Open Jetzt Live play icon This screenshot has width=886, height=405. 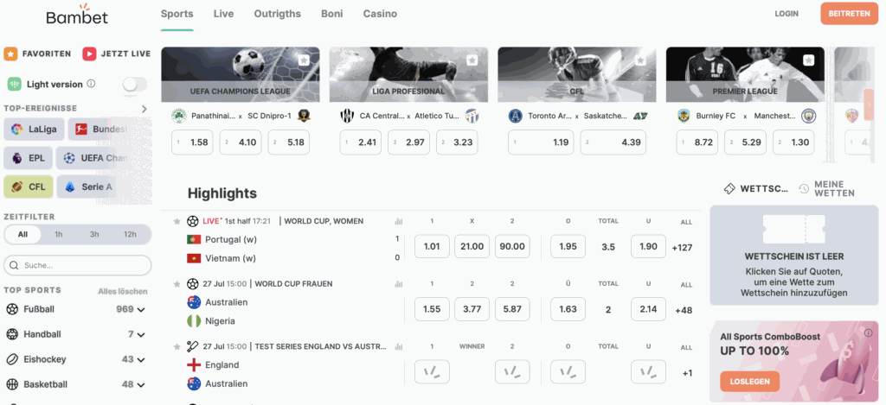89,54
